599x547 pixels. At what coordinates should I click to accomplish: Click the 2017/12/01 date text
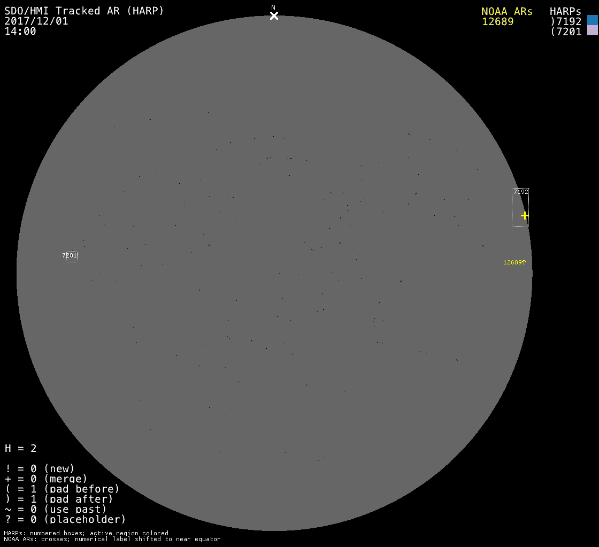[x=36, y=21]
